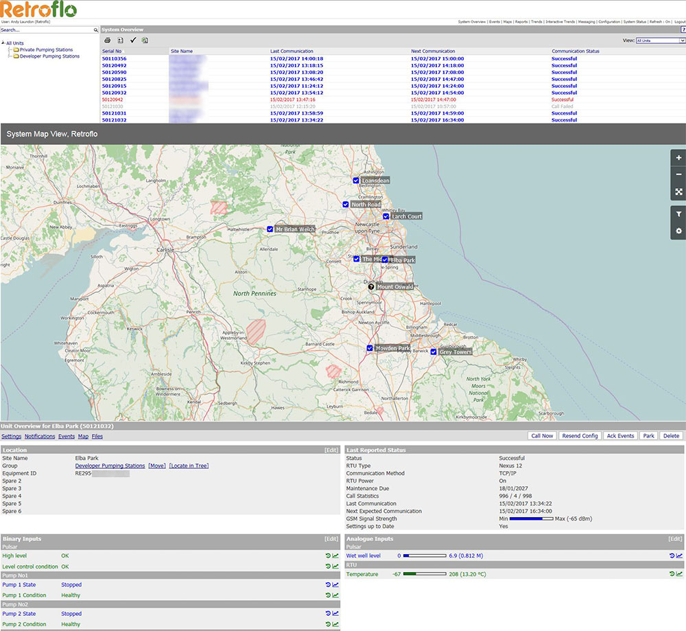The width and height of the screenshot is (686, 631).
Task: Open trend chart icon for Wet well level
Action: tap(679, 555)
